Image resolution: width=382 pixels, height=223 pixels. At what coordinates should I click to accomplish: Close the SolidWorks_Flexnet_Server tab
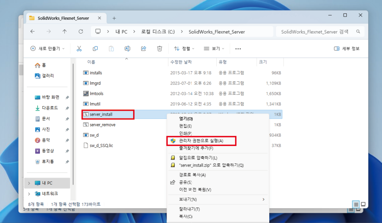(x=99, y=18)
